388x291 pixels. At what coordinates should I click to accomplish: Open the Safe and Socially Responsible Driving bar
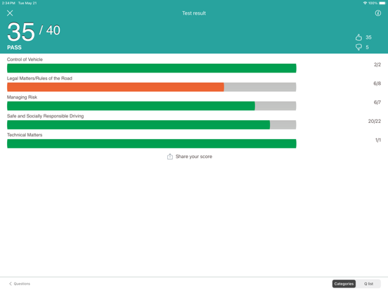[151, 124]
